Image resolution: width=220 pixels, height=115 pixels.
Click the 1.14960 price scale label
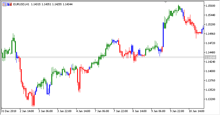210,34
